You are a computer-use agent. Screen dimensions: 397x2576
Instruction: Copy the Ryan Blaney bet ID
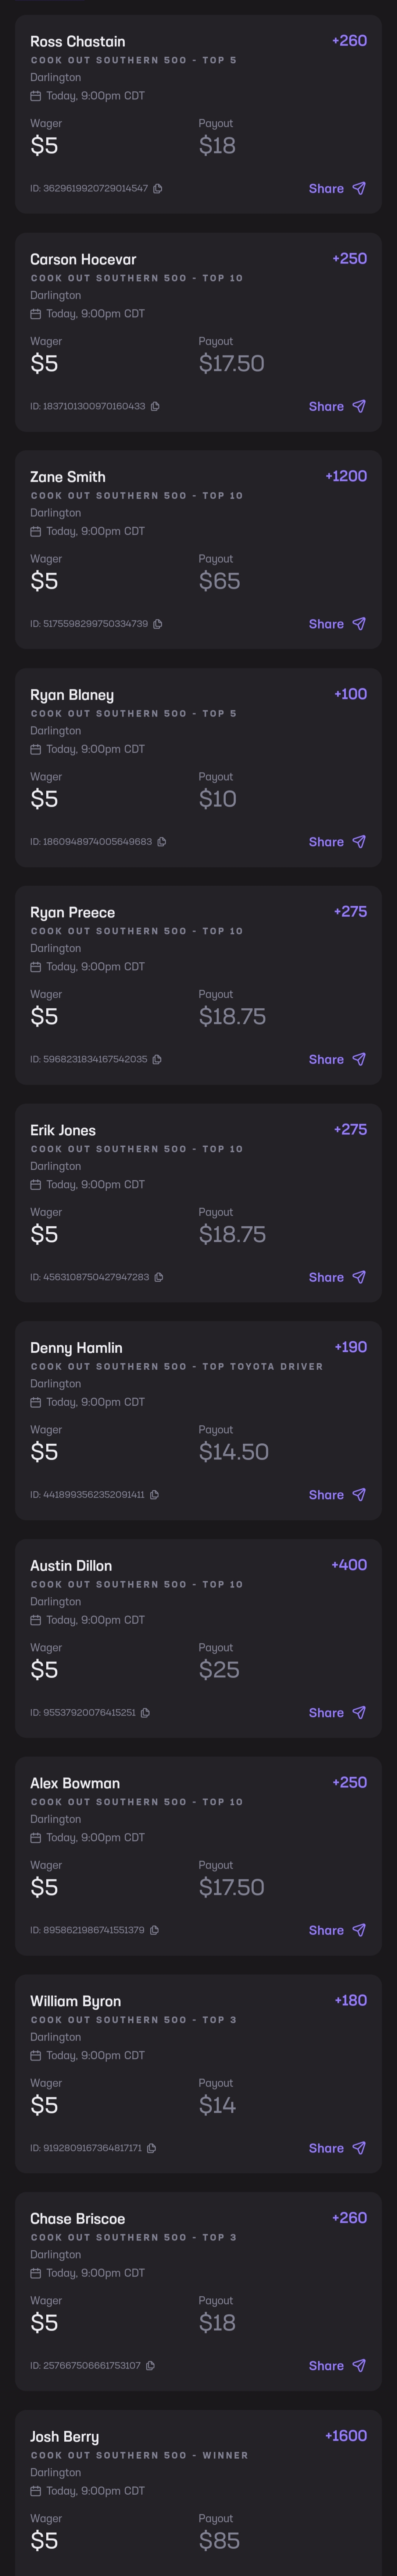click(x=161, y=842)
